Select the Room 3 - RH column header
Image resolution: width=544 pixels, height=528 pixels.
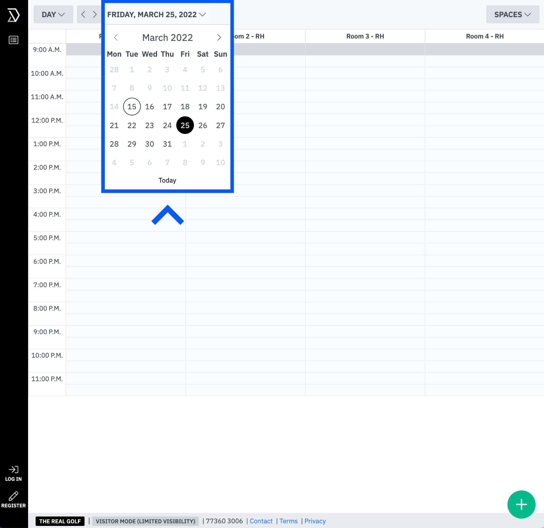click(365, 36)
